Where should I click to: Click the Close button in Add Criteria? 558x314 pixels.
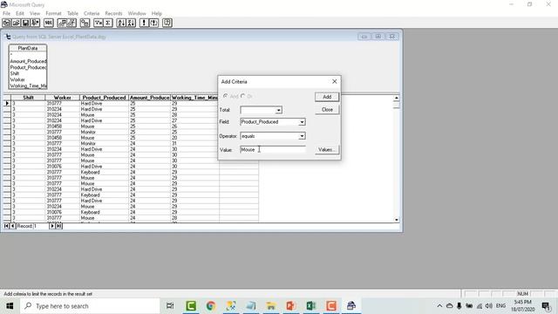tap(327, 110)
